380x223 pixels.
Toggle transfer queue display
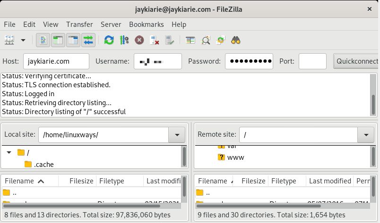click(88, 40)
